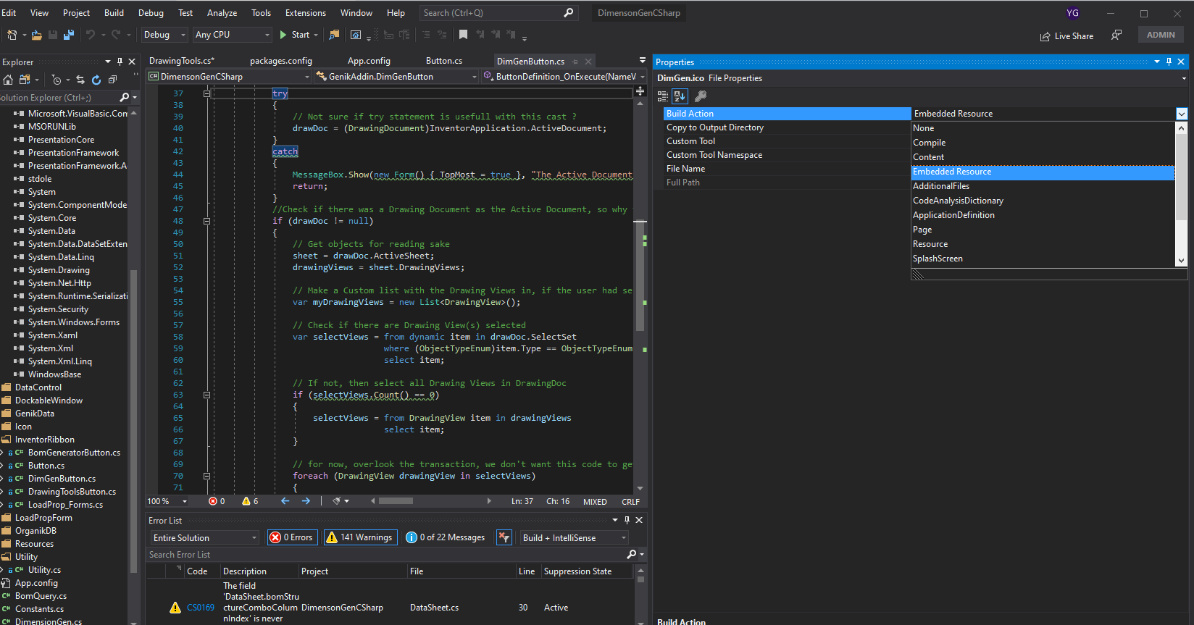Open the Build + IntelliSense dropdown
The height and width of the screenshot is (625, 1194).
[x=574, y=537]
